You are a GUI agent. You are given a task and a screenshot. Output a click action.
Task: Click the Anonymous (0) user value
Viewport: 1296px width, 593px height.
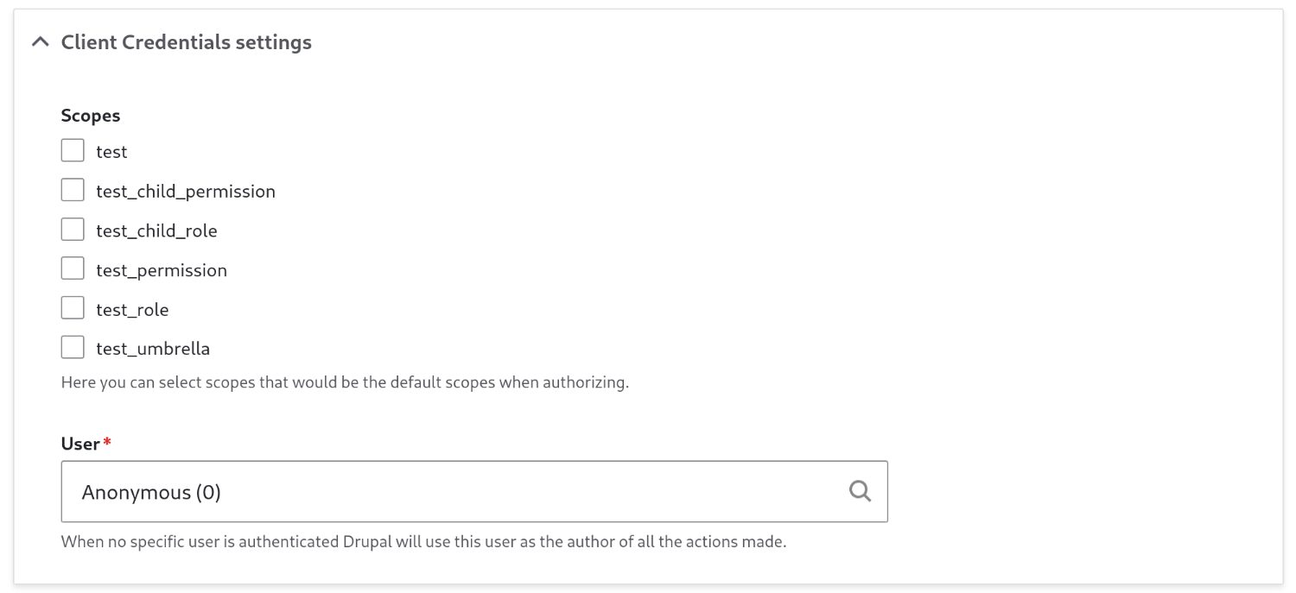pos(149,492)
